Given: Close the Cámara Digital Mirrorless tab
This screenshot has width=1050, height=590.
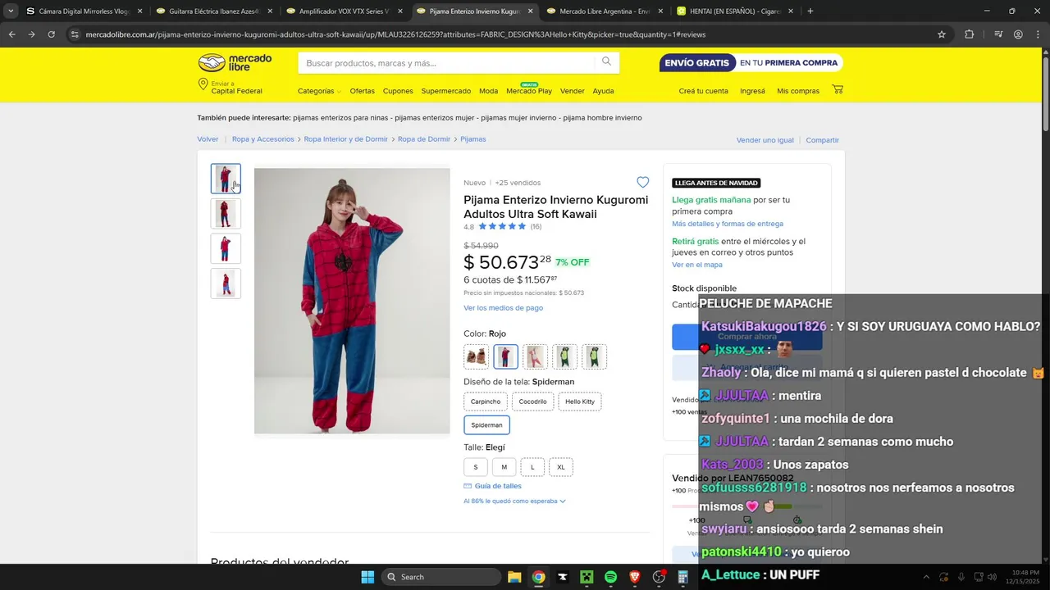Looking at the screenshot, I should click(139, 11).
